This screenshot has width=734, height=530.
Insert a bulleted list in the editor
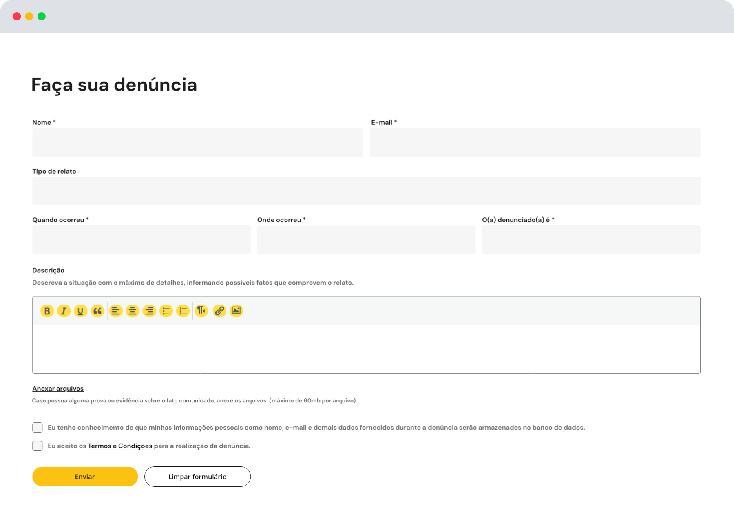pos(166,311)
